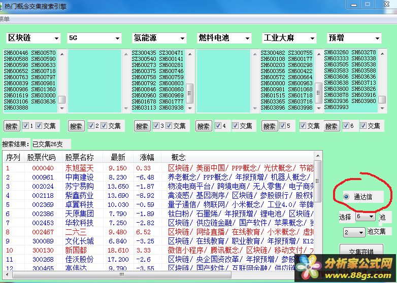Click scroll-up arrow of 氢能源 code list
This screenshot has width=397, height=283.
click(190, 54)
